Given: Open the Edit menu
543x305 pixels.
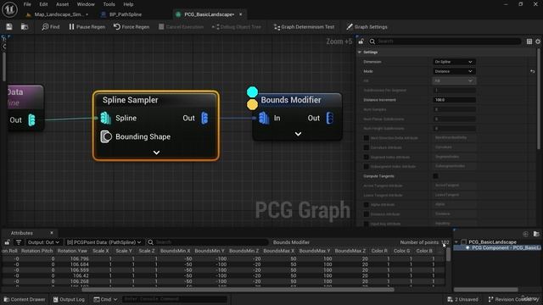Looking at the screenshot, I should 43,4.
